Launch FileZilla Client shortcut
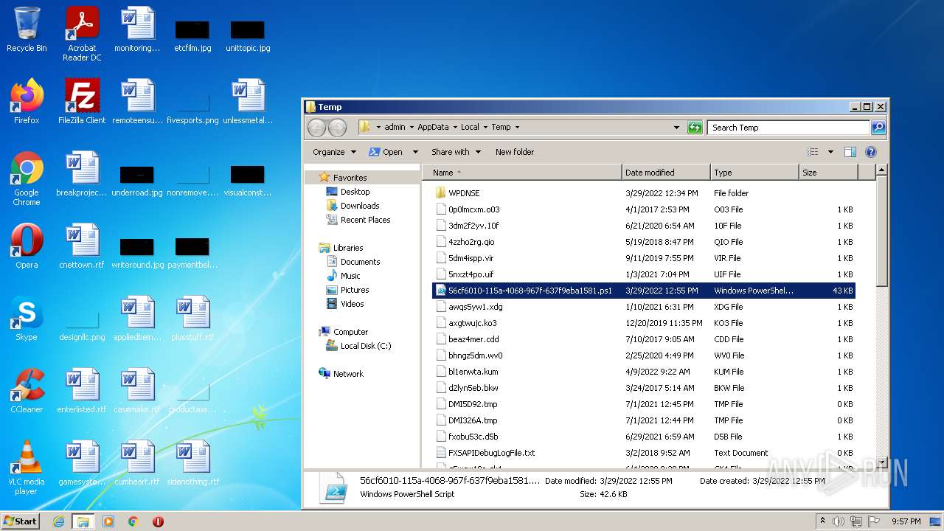944x531 pixels. [x=82, y=101]
